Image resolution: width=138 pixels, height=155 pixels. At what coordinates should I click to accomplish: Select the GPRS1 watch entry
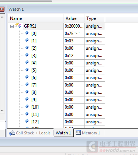tap(30, 26)
